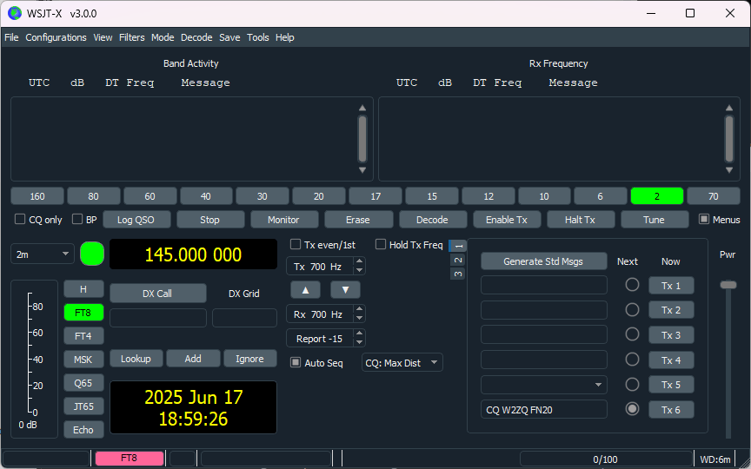Screen dimensions: 751x469
Task: Open the Save menu
Action: [x=229, y=37]
